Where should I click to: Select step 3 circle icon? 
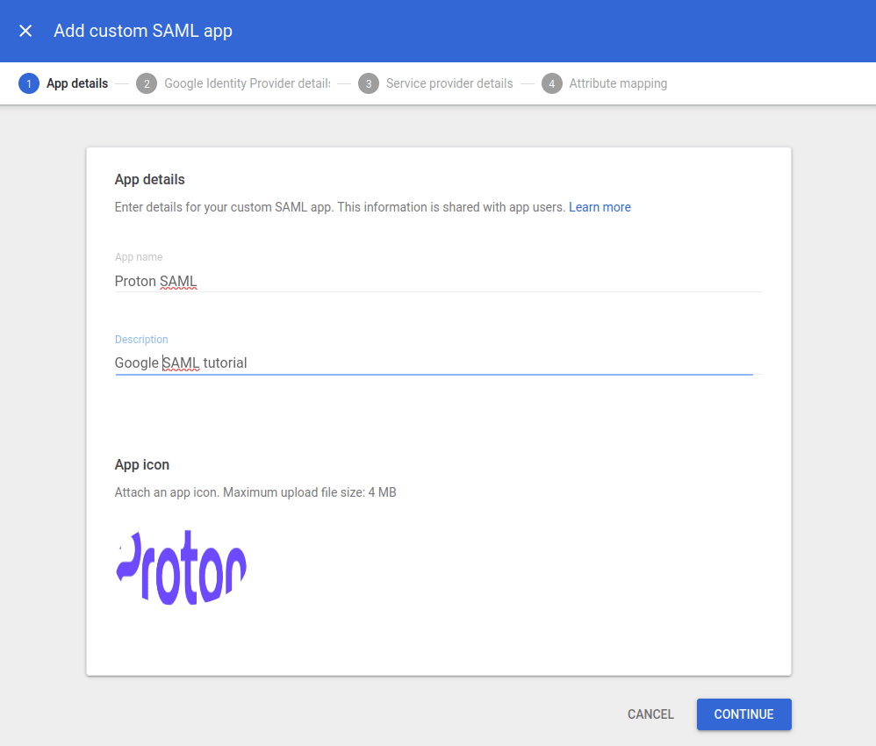tap(368, 83)
